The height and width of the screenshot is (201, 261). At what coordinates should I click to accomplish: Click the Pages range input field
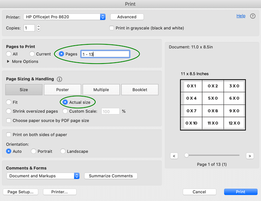coord(105,54)
